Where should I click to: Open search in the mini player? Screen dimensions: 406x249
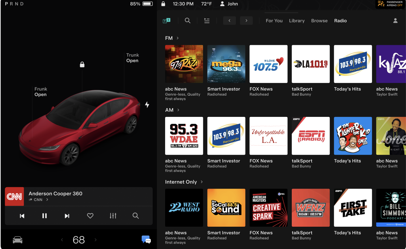coord(136,216)
